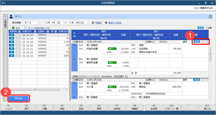
Task: Click the F4 承認 function key
Action: (x=62, y=107)
